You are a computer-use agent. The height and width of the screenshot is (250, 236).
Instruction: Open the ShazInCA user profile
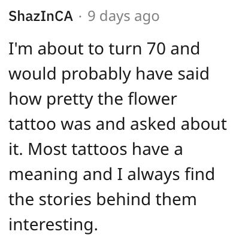tap(41, 16)
